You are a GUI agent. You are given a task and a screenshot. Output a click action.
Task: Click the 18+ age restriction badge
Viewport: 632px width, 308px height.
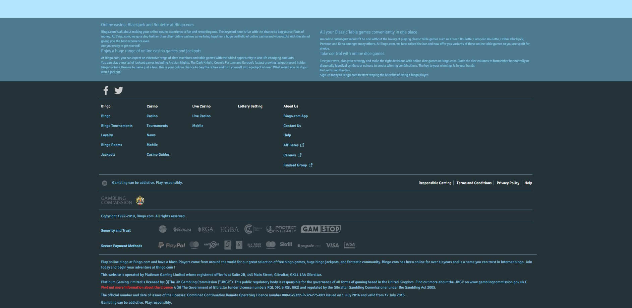click(105, 183)
